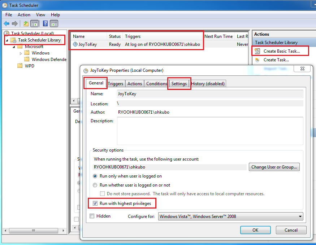
Task: Click the Cancel button
Action: pyautogui.click(x=291, y=230)
